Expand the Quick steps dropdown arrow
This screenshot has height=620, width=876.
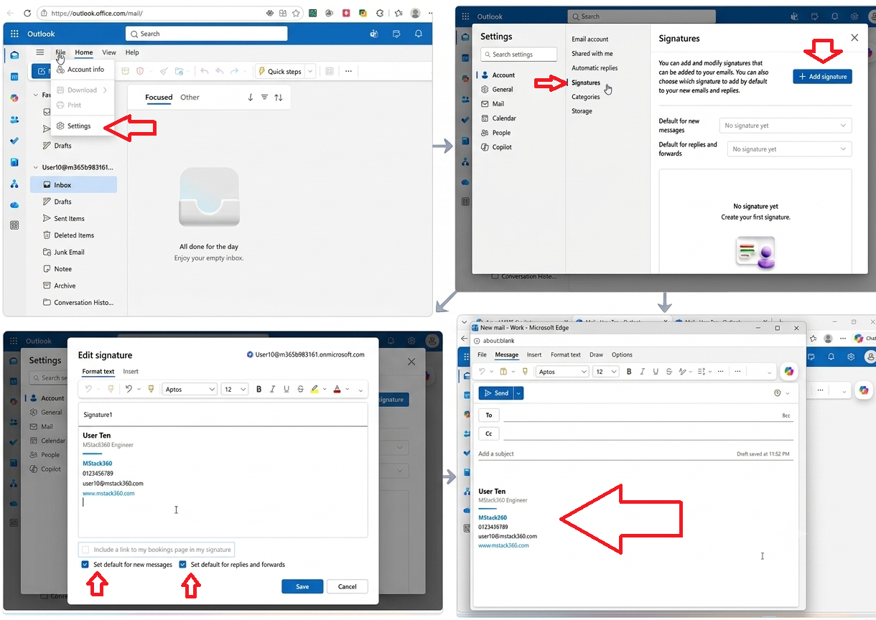coord(310,71)
